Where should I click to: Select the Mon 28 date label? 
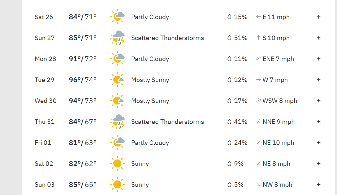point(45,59)
